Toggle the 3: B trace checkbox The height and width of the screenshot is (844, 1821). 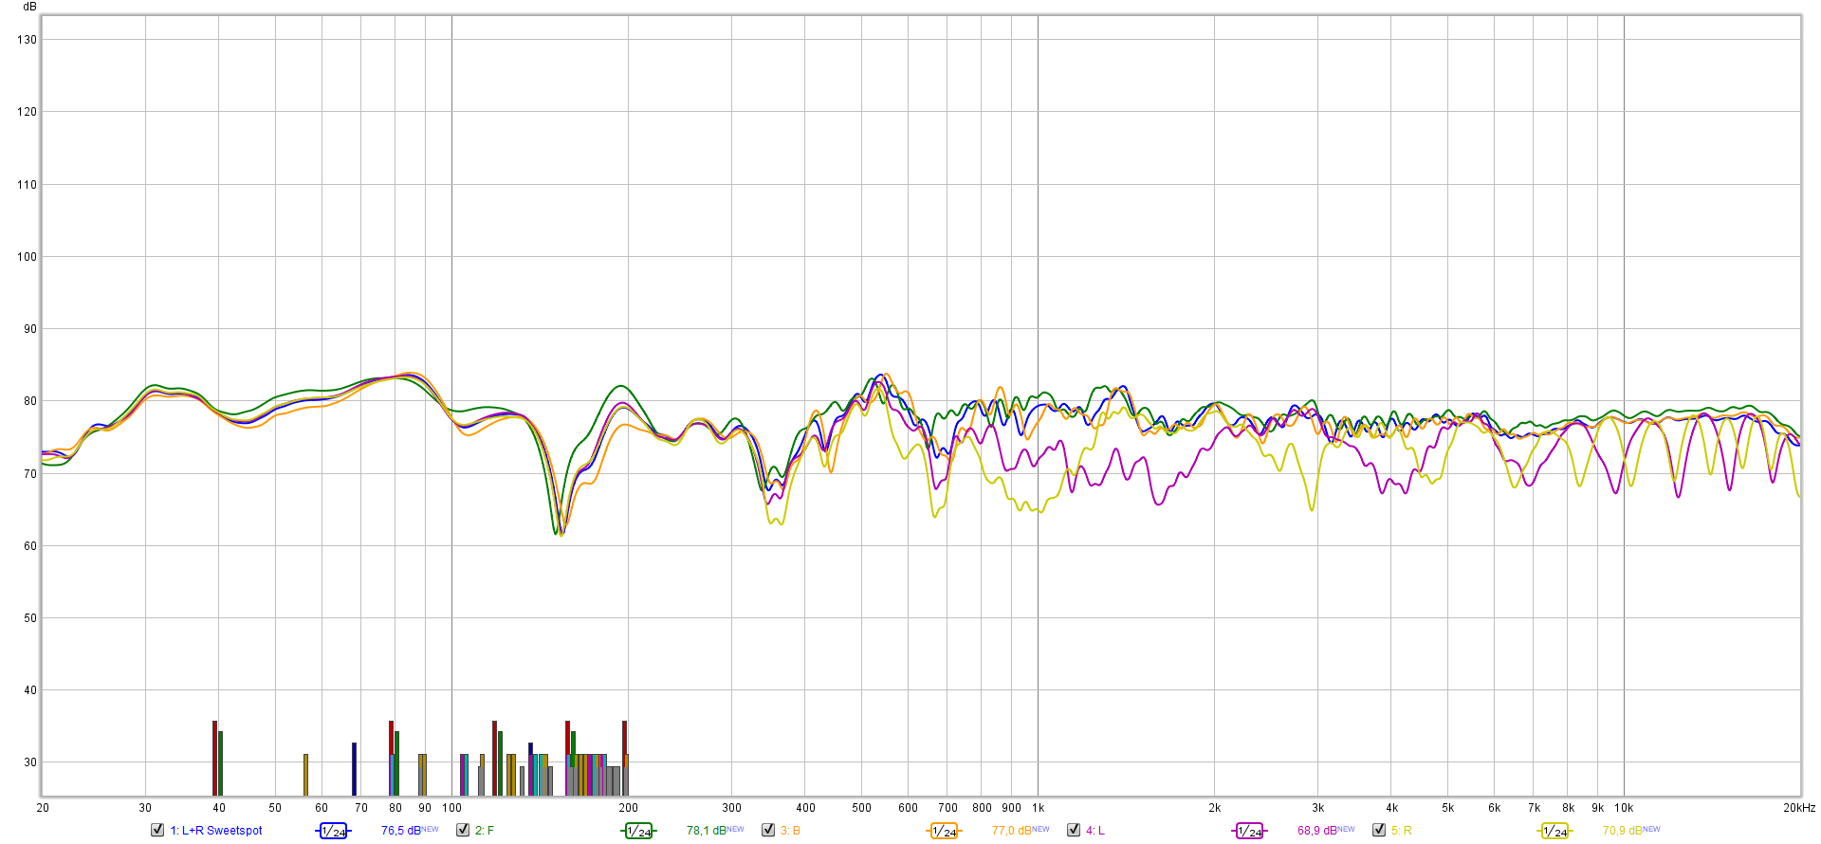768,830
